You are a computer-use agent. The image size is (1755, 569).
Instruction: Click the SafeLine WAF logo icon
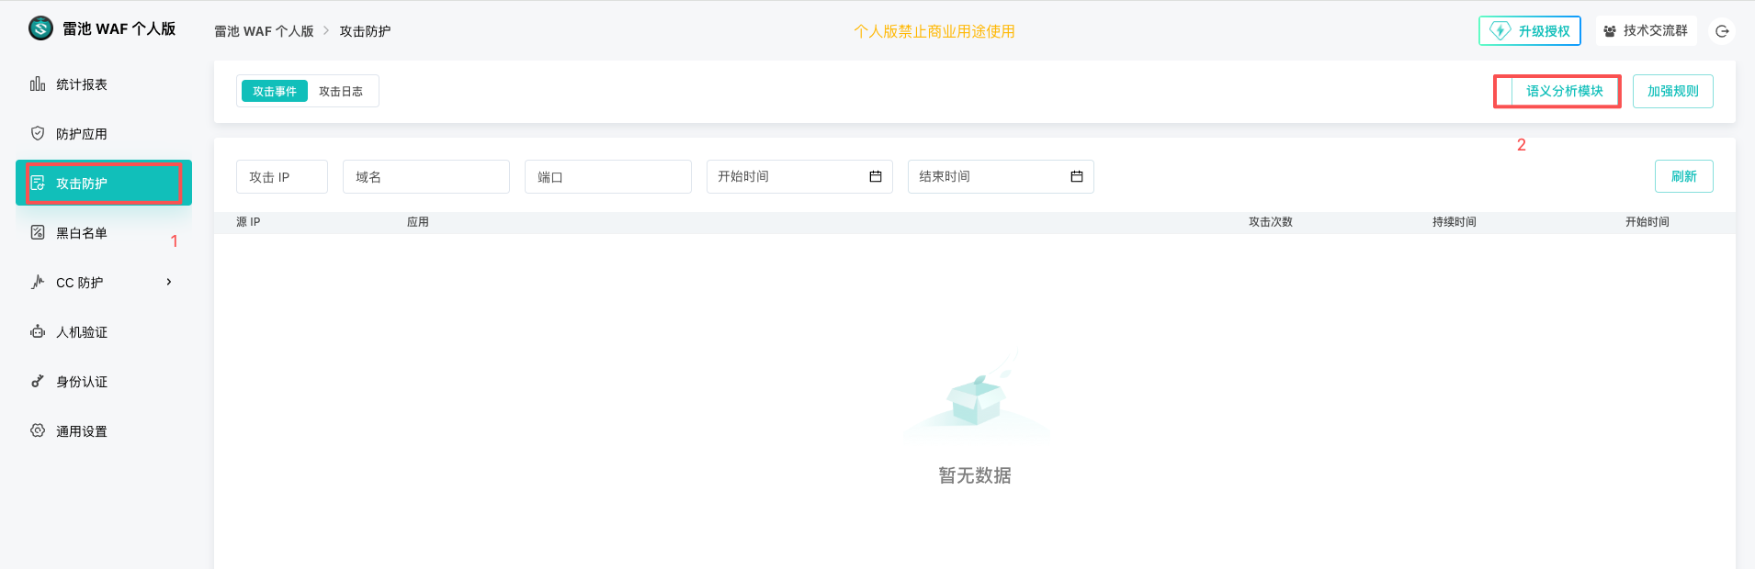[x=40, y=28]
